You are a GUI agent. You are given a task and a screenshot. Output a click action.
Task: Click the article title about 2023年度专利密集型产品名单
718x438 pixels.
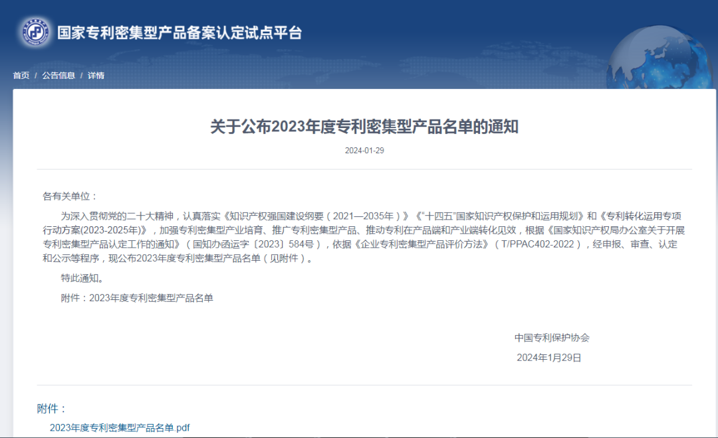[x=364, y=127]
